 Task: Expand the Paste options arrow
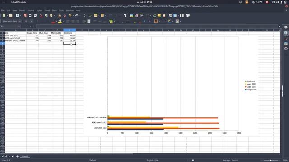click(54, 15)
